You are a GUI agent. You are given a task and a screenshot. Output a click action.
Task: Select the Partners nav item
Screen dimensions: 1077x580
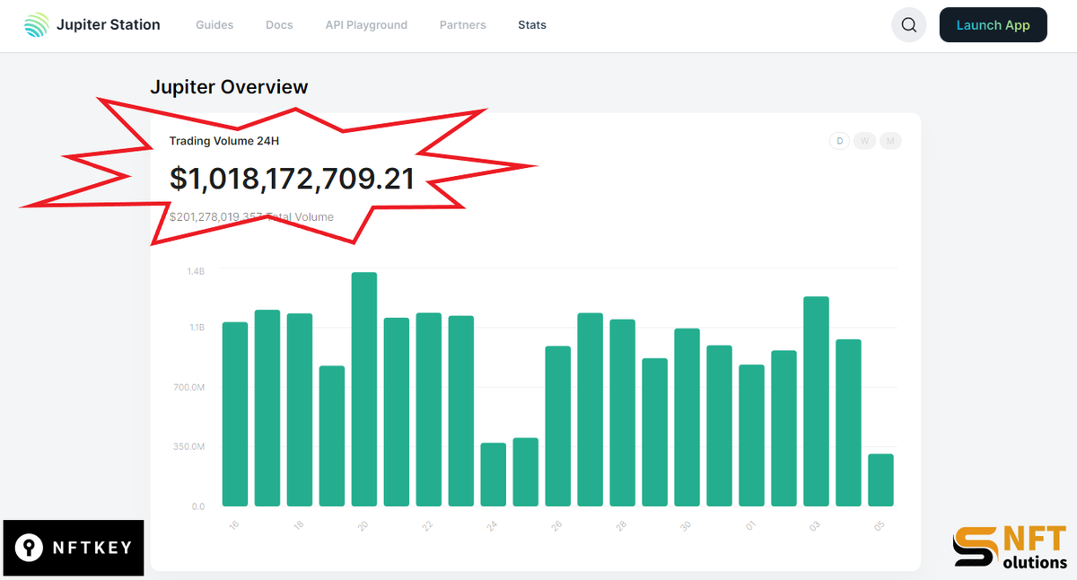(463, 25)
